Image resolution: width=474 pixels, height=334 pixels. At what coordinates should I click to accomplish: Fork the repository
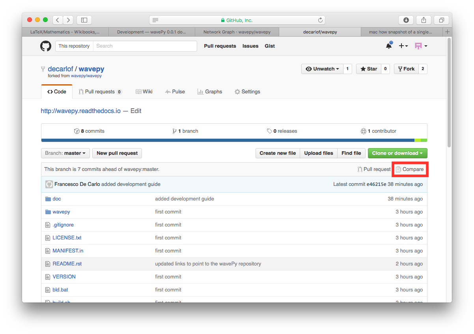tap(406, 69)
